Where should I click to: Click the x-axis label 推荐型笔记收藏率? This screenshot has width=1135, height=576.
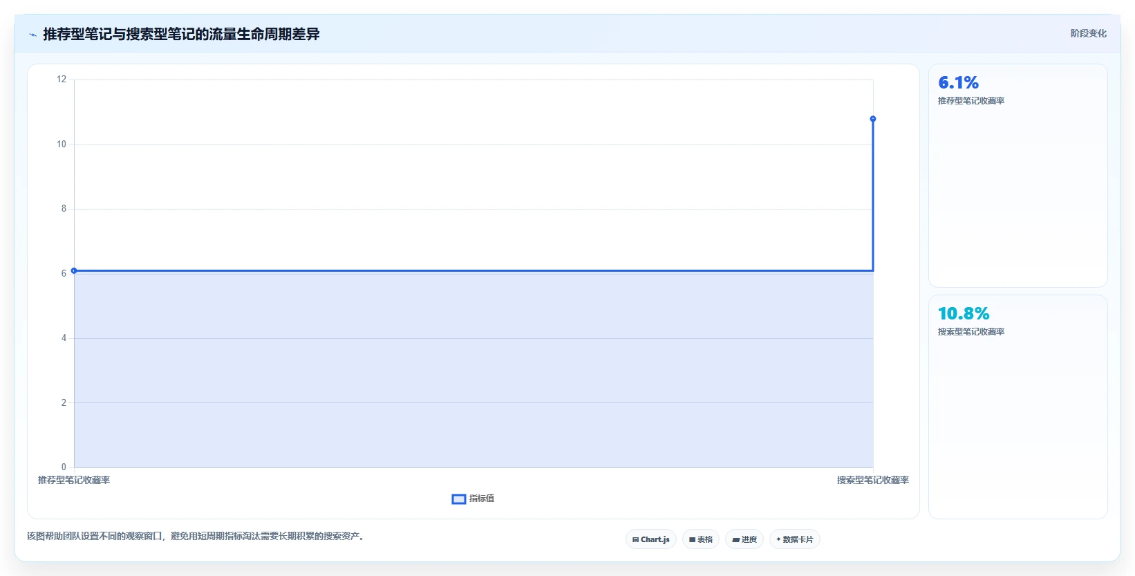74,480
